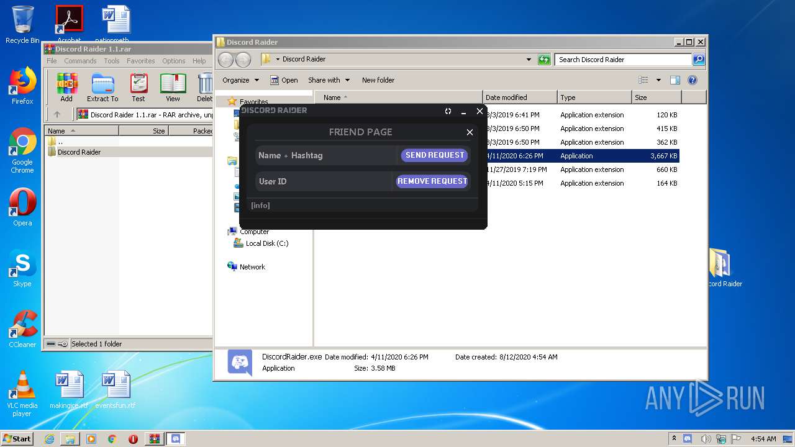This screenshot has height=447, width=795.
Task: Open Skype desktop shortcut
Action: (22, 268)
